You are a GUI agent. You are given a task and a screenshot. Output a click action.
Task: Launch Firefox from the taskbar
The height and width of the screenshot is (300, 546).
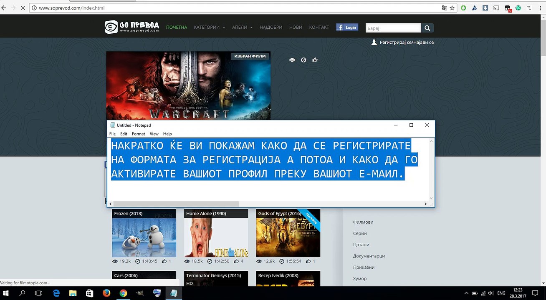[x=106, y=293]
